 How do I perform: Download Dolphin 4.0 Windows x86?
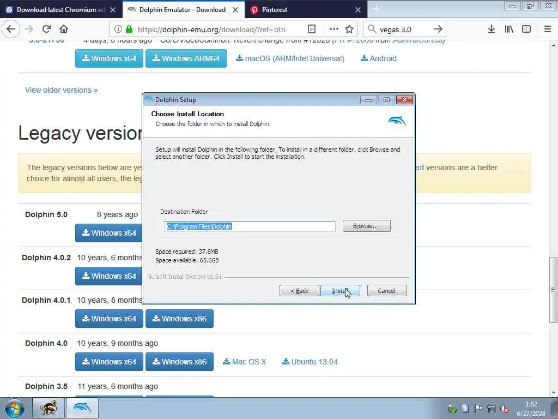(180, 362)
